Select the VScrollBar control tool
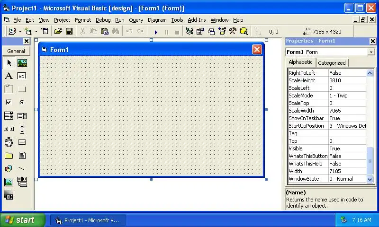Image resolution: width=379 pixels, height=227 pixels. pyautogui.click(x=22, y=129)
